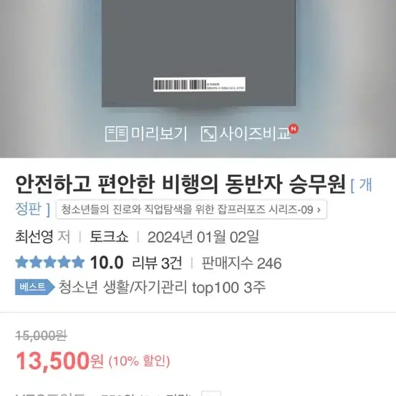Image resolution: width=396 pixels, height=396 pixels.
Task: Tap the gray book back cover image
Action: pyautogui.click(x=198, y=53)
